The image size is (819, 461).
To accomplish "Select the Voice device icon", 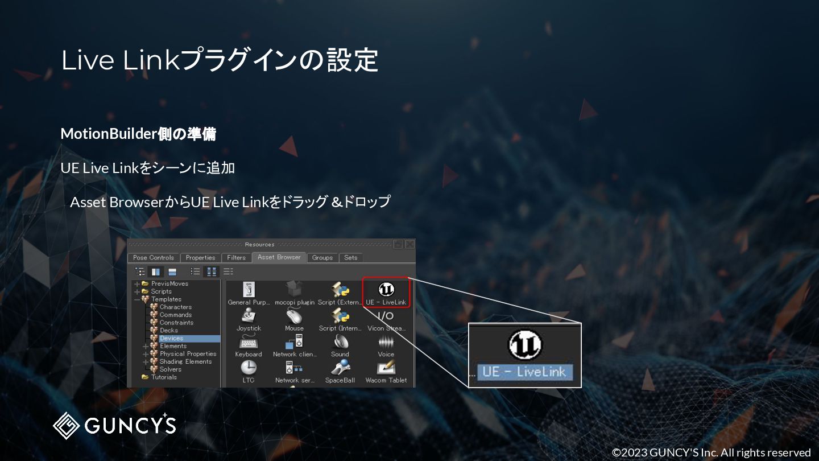I will click(x=386, y=342).
